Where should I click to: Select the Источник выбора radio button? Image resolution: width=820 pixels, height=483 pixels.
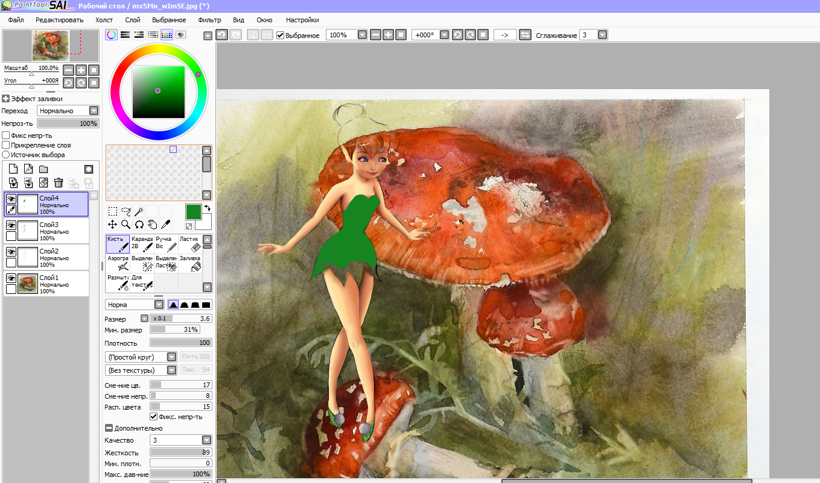point(6,155)
